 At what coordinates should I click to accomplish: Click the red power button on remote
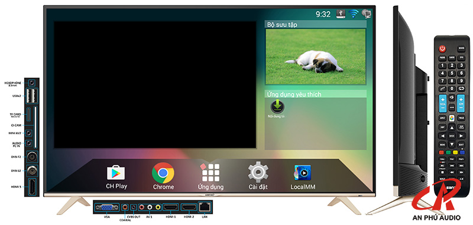click(442, 48)
